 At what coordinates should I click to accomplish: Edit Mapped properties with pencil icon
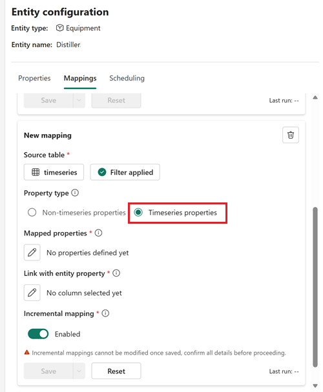click(32, 253)
